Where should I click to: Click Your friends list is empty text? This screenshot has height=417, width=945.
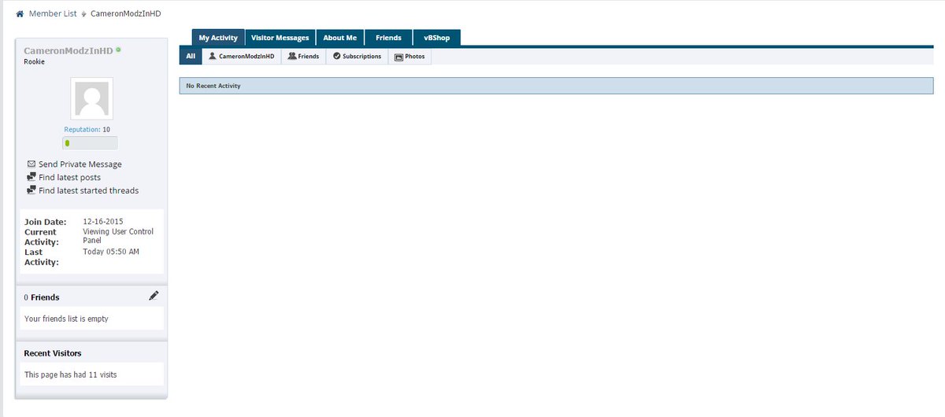[66, 319]
